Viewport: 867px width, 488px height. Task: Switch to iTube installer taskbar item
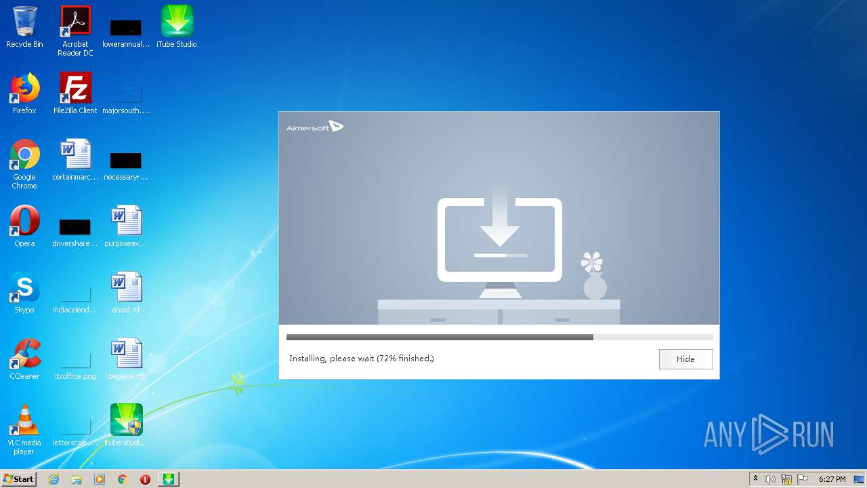coord(169,479)
